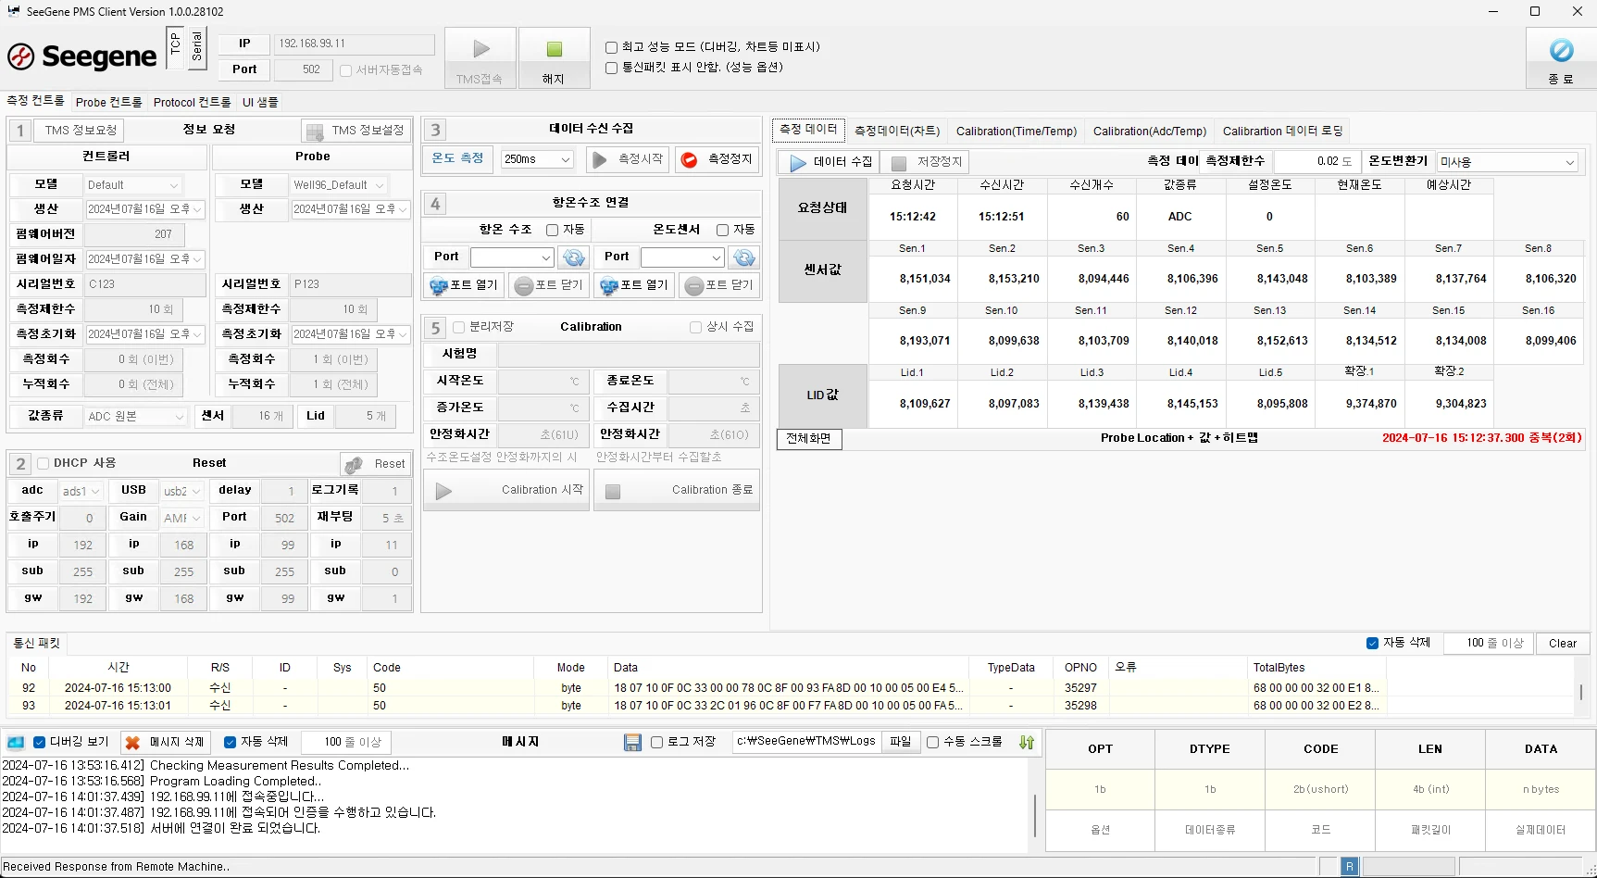
Task: Click the green scroll arrows icon
Action: (x=1027, y=742)
